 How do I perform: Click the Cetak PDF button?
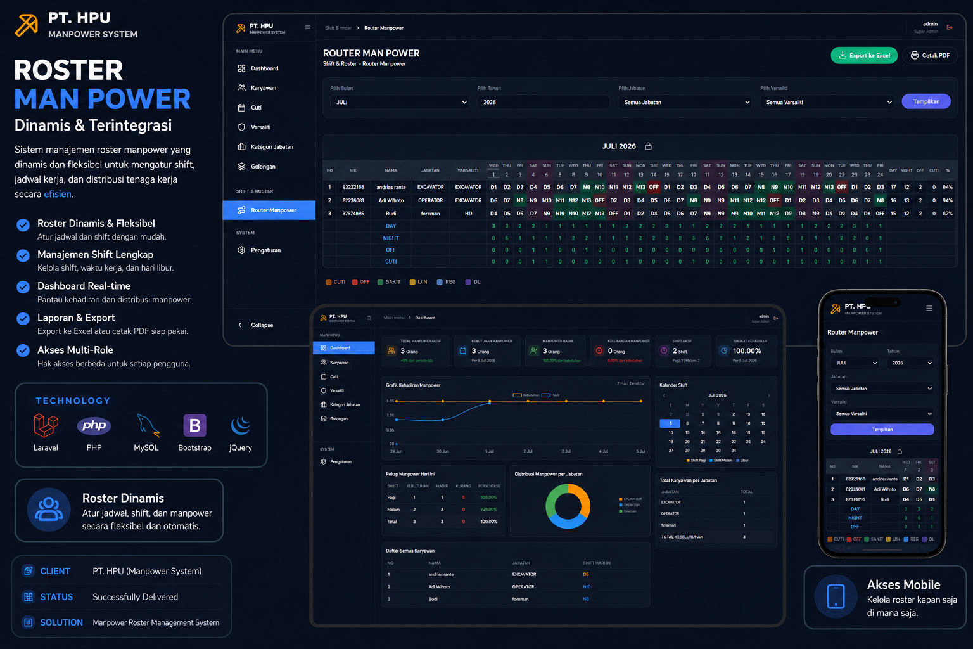click(x=931, y=55)
